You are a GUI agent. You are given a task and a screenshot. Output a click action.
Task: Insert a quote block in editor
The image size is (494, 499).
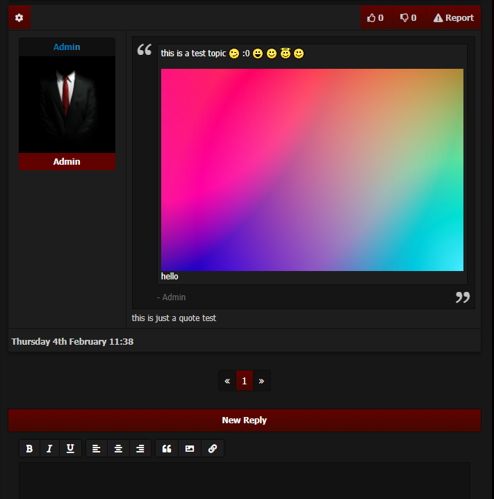pos(167,448)
